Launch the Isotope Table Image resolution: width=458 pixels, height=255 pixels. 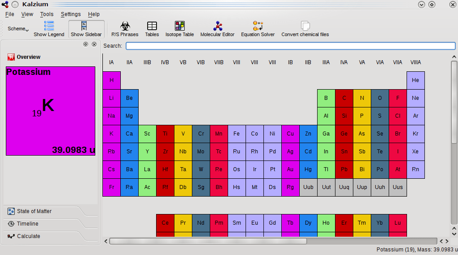[179, 29]
